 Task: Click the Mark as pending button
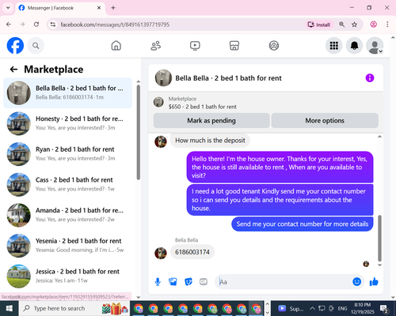pyautogui.click(x=211, y=121)
